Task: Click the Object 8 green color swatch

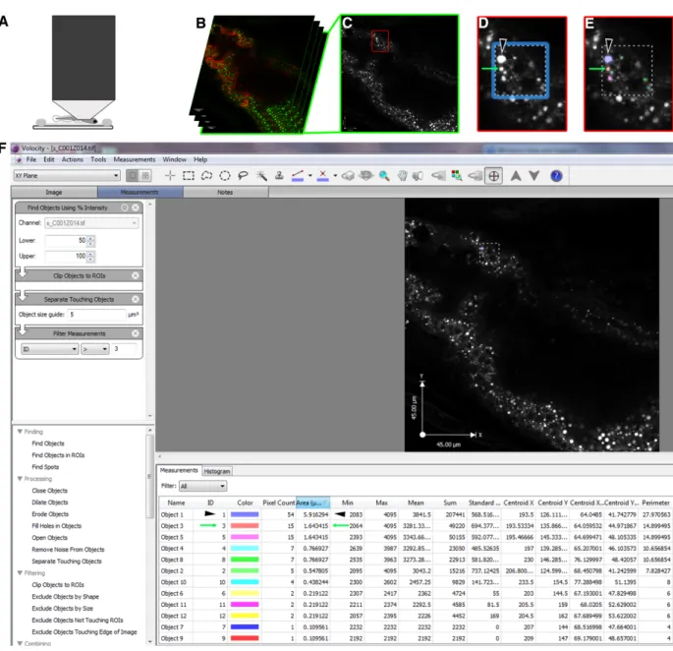Action: click(x=245, y=560)
